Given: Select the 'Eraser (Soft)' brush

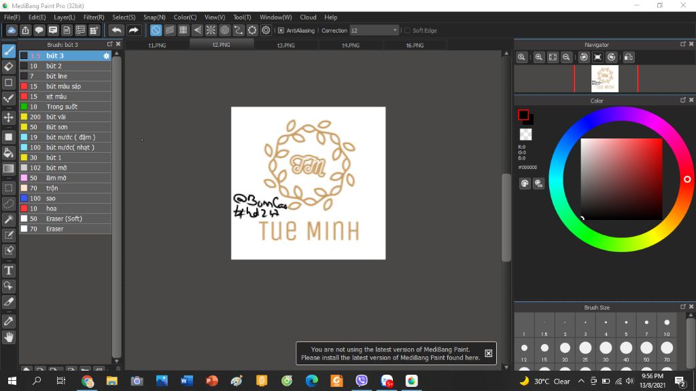Looking at the screenshot, I should [x=65, y=219].
